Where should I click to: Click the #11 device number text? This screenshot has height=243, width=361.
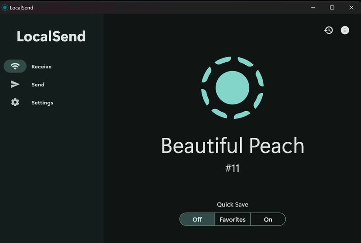tap(232, 168)
